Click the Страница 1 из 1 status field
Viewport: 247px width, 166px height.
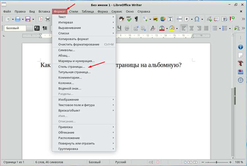pyautogui.click(x=14, y=162)
